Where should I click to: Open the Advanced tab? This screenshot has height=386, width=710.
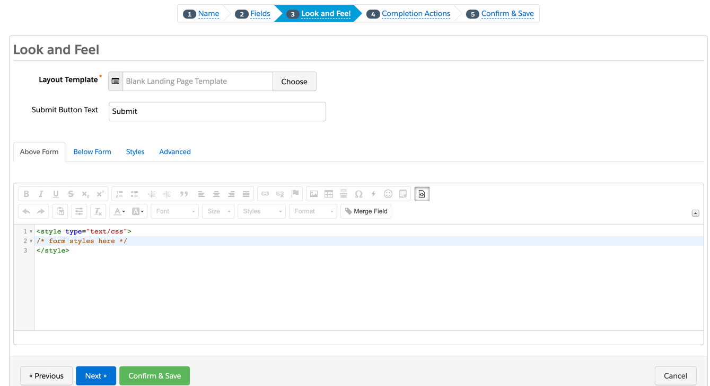click(174, 151)
